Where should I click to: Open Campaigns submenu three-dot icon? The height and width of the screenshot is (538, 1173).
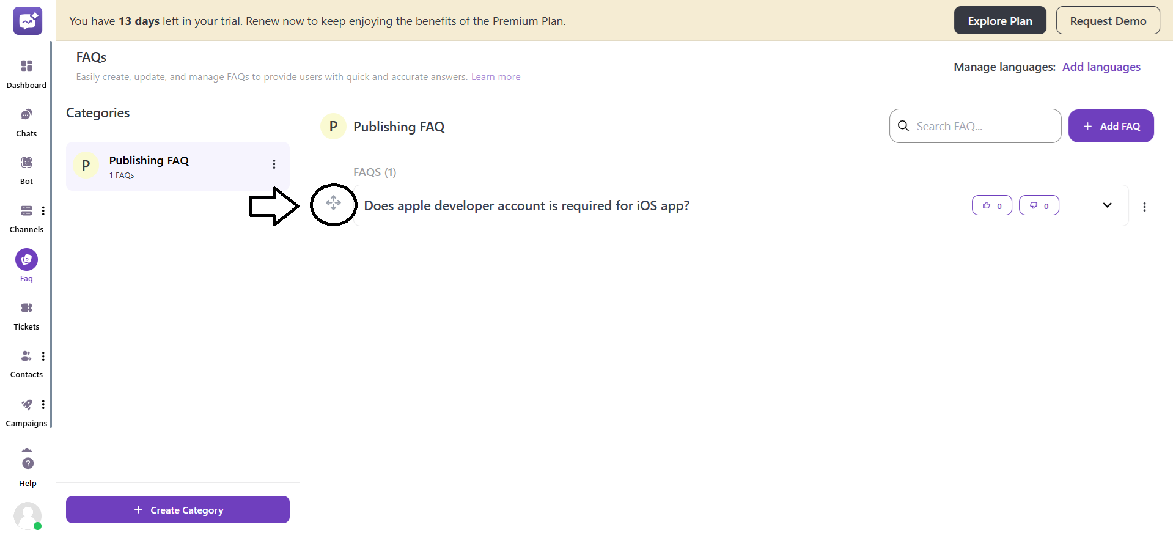pos(43,405)
